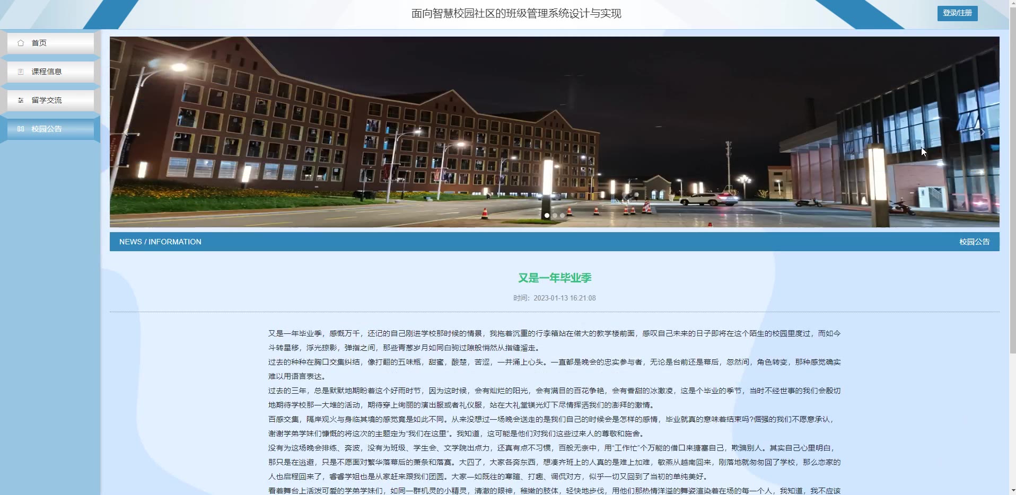This screenshot has width=1016, height=495.
Task: Select the 校园公告 menu item
Action: 50,129
